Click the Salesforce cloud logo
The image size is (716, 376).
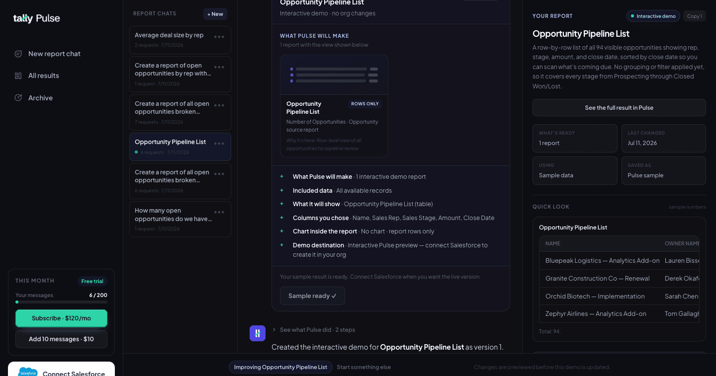[x=28, y=373]
